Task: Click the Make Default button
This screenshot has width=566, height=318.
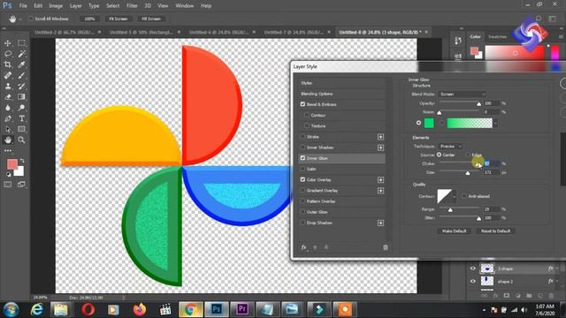Action: [x=454, y=231]
